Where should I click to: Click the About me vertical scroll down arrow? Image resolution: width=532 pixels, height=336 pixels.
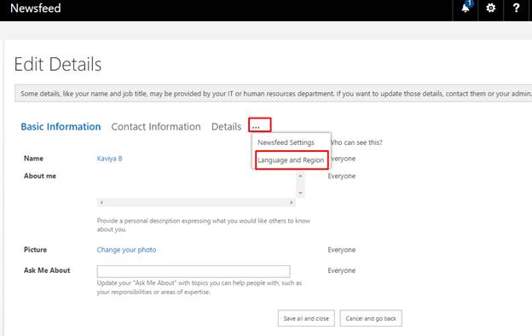pos(300,193)
